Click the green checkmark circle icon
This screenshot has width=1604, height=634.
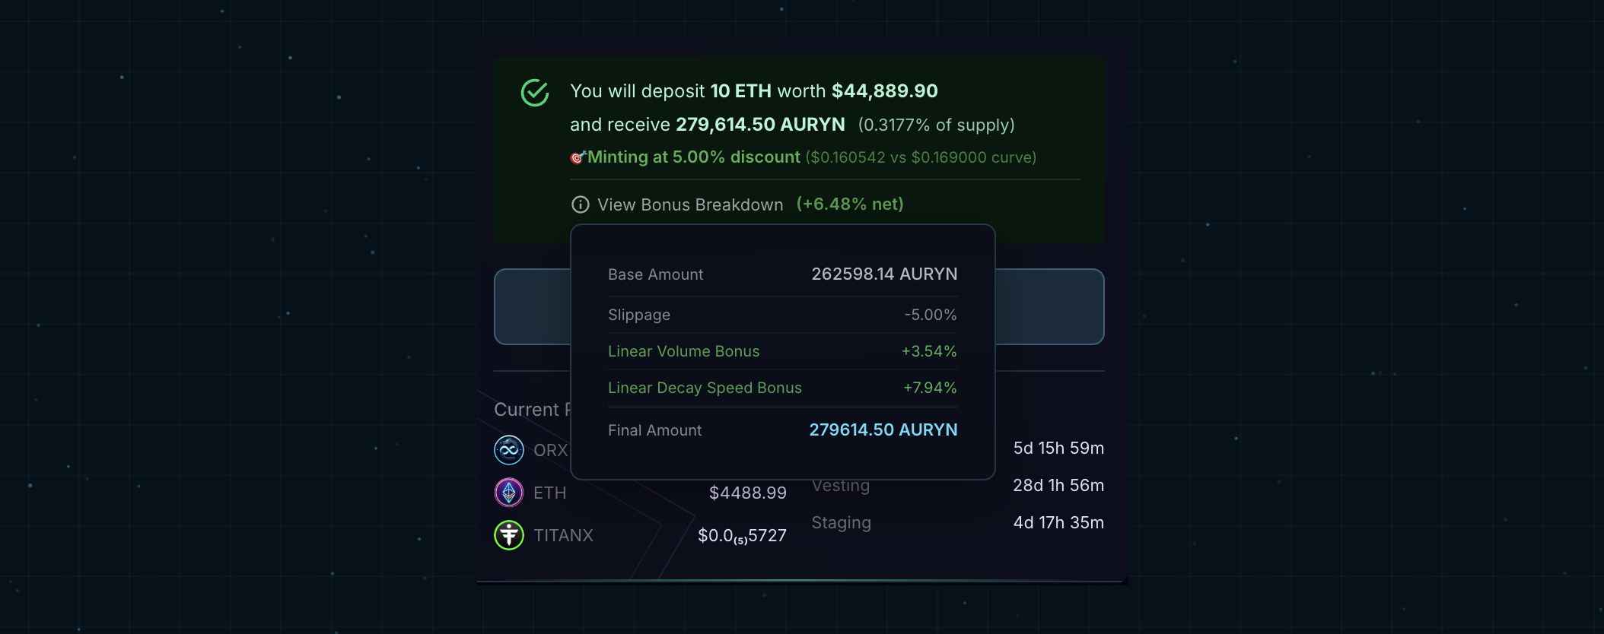click(x=535, y=93)
